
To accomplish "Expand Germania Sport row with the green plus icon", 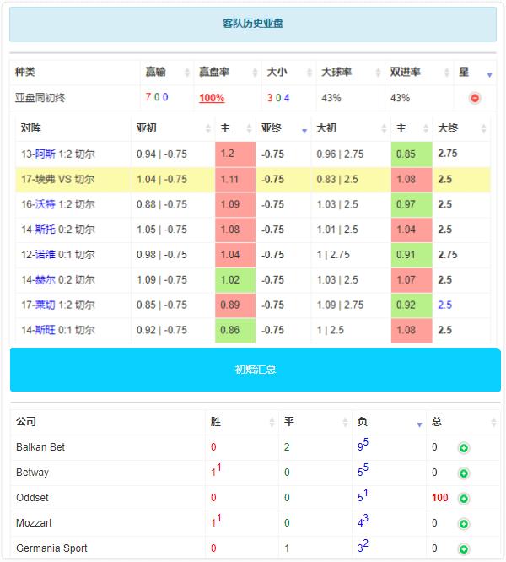I will point(463,548).
